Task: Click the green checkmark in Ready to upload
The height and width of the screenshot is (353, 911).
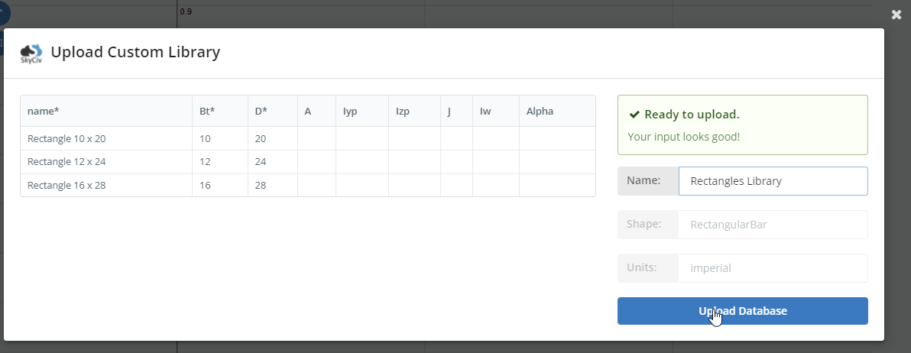Action: 634,115
